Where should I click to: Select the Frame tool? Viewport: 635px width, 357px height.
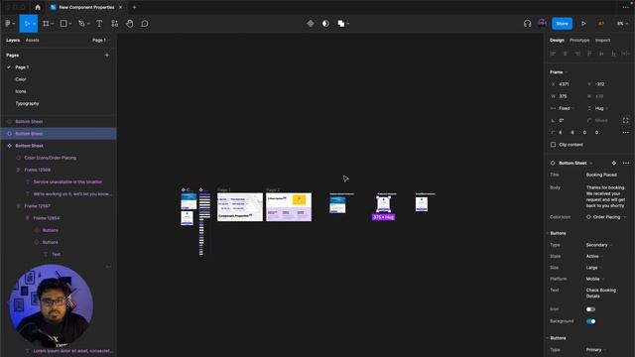(46, 24)
